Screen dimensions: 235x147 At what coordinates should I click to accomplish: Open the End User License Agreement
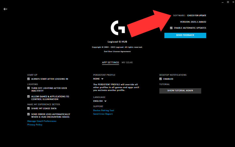(x=117, y=51)
